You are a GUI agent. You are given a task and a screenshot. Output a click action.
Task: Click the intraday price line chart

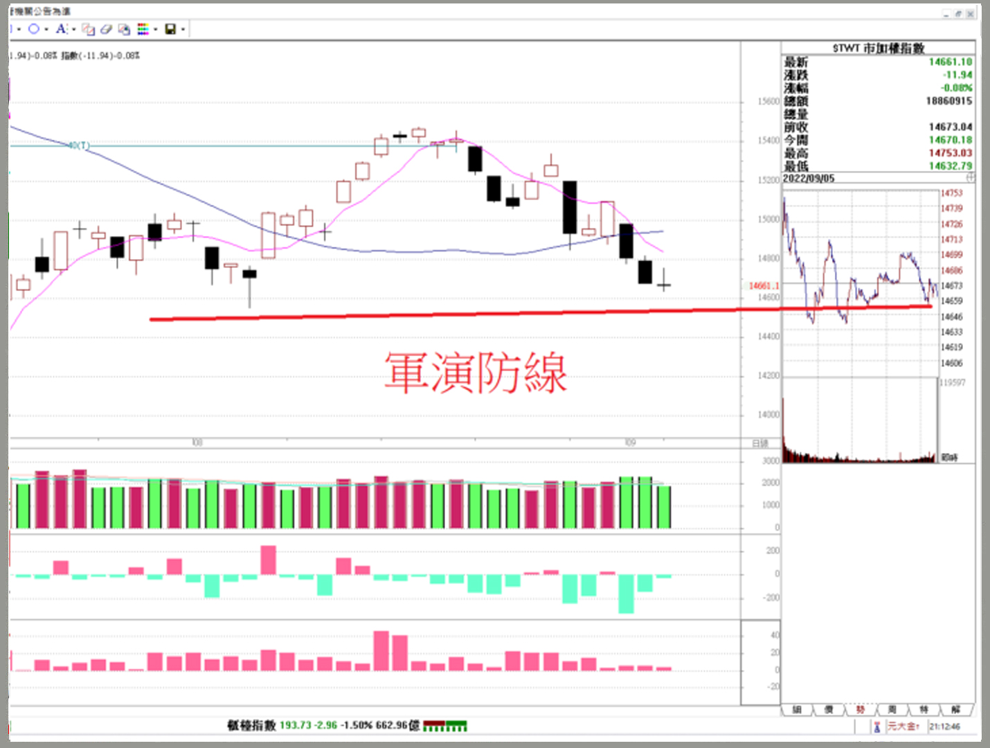pyautogui.click(x=860, y=284)
